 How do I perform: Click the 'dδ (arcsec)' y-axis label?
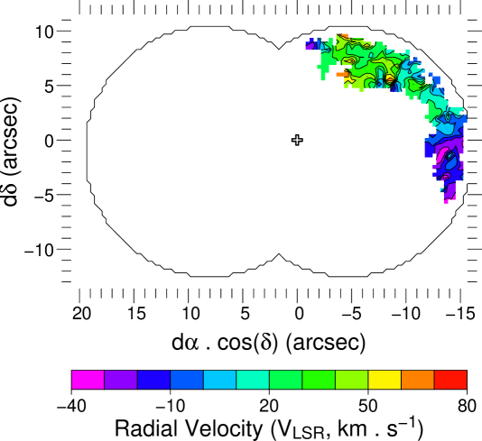coord(11,152)
